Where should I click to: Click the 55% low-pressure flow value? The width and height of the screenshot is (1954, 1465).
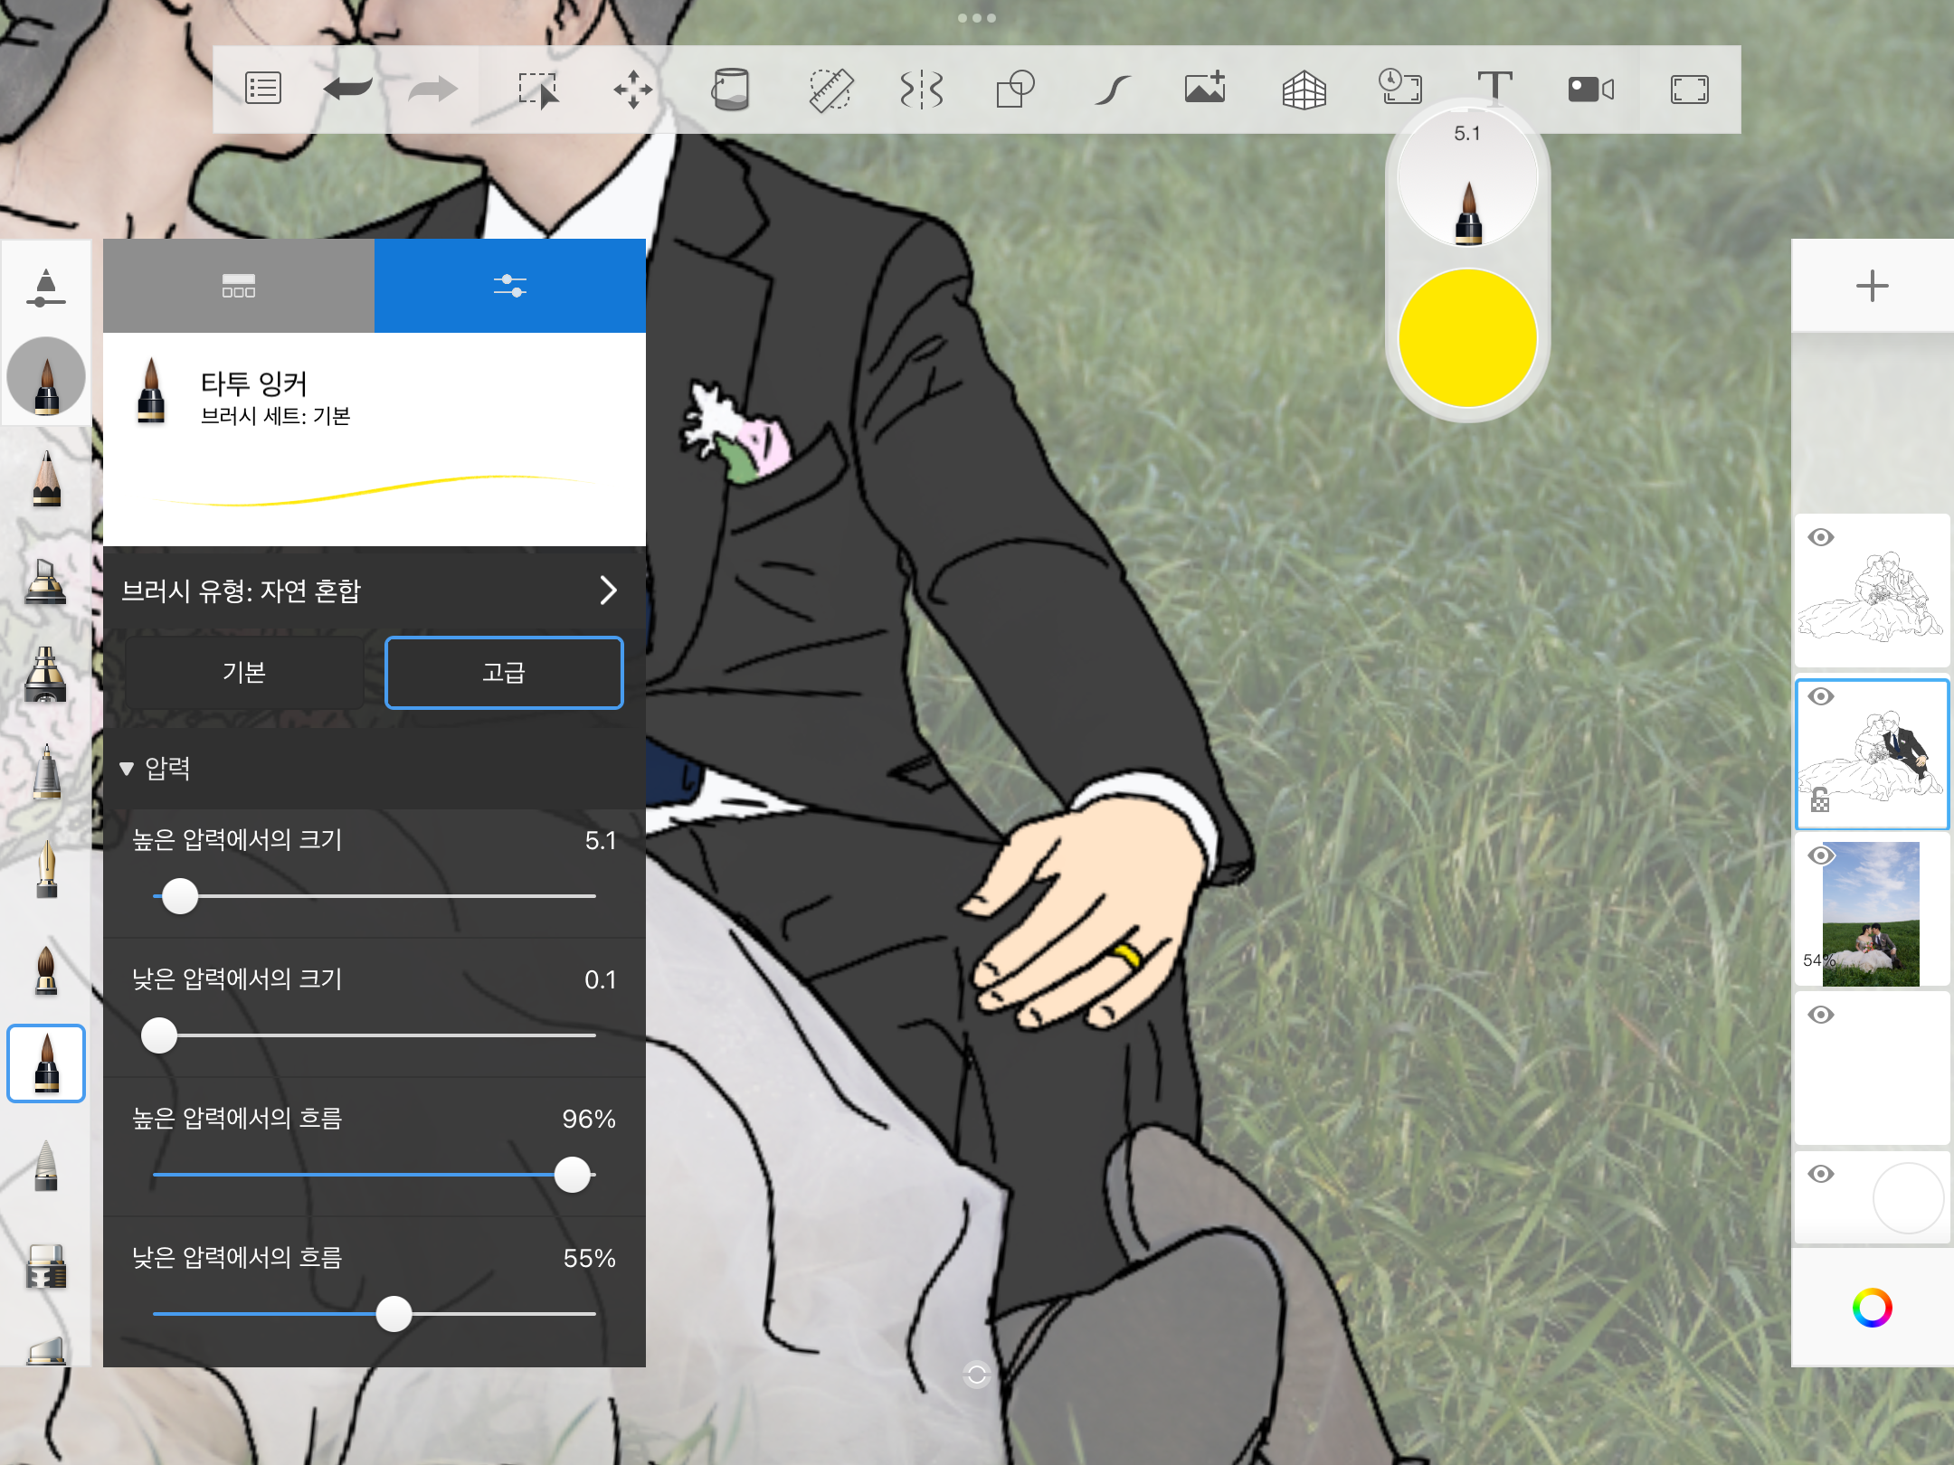click(589, 1258)
